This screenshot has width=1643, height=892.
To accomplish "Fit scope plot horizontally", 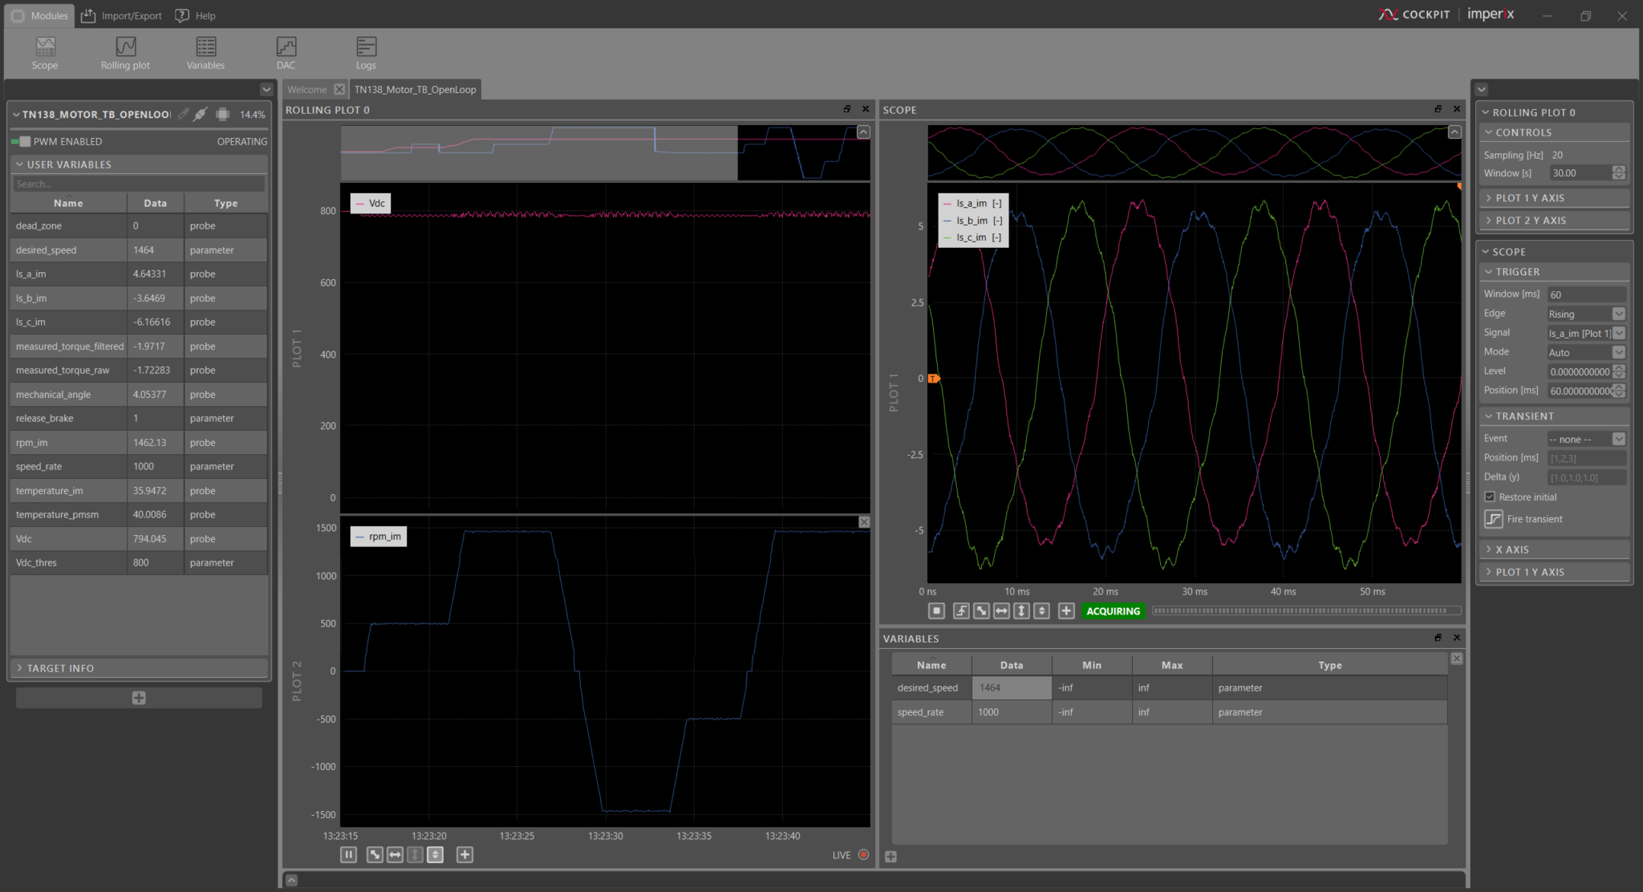I will click(1001, 611).
